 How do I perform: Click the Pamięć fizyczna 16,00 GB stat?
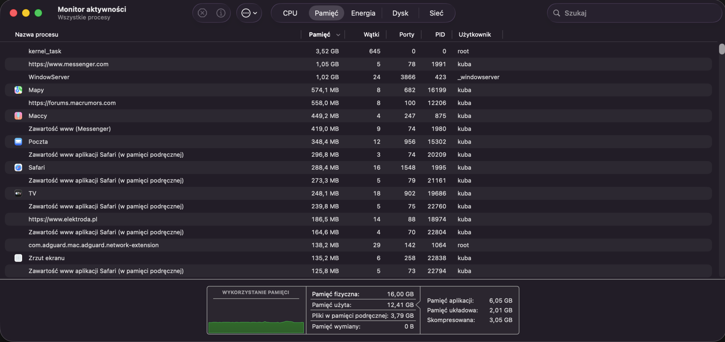[363, 294]
